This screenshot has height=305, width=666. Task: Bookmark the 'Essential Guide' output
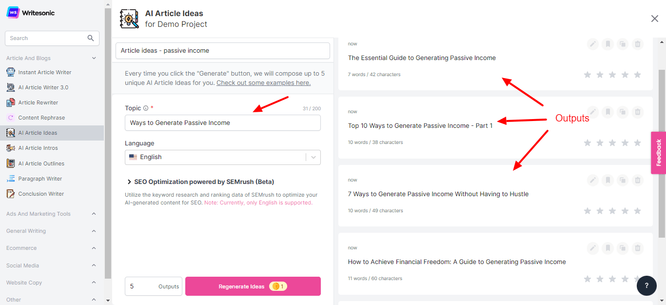tap(607, 44)
